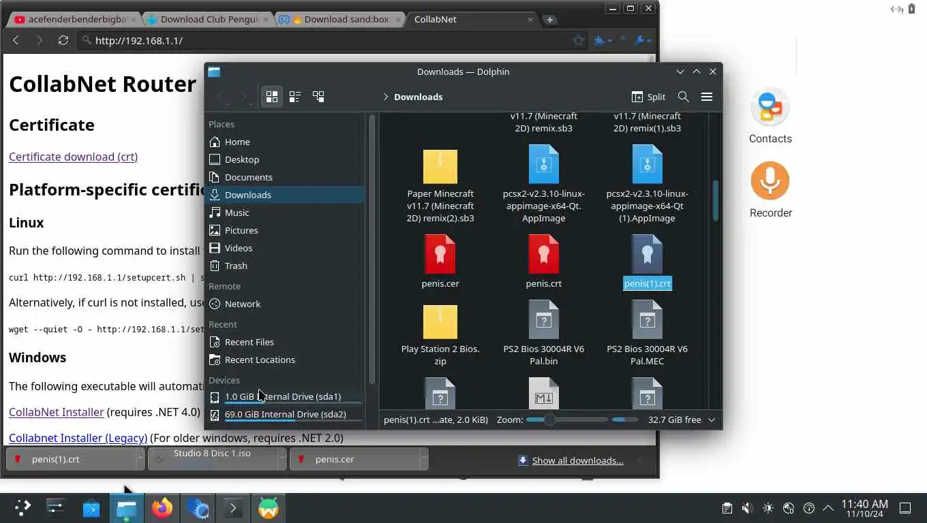
Task: Open Pictures in the Places panel
Action: [x=286, y=230]
